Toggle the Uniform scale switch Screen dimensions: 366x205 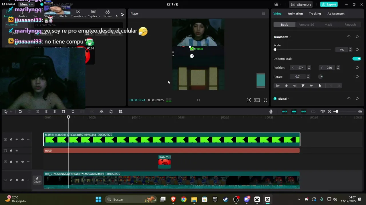tap(357, 59)
